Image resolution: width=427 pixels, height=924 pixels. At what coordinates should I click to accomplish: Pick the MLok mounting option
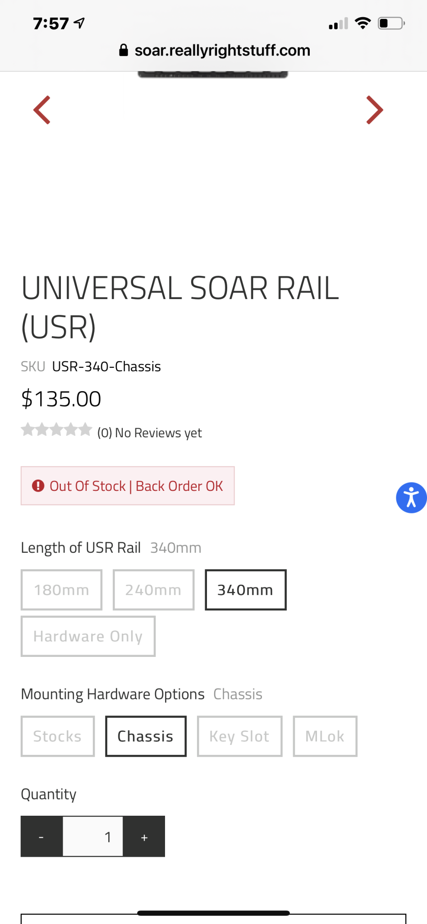click(325, 736)
